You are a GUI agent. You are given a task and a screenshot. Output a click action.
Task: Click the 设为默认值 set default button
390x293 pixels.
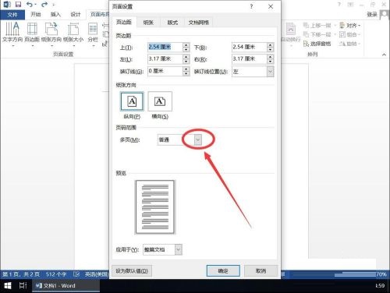pyautogui.click(x=132, y=271)
